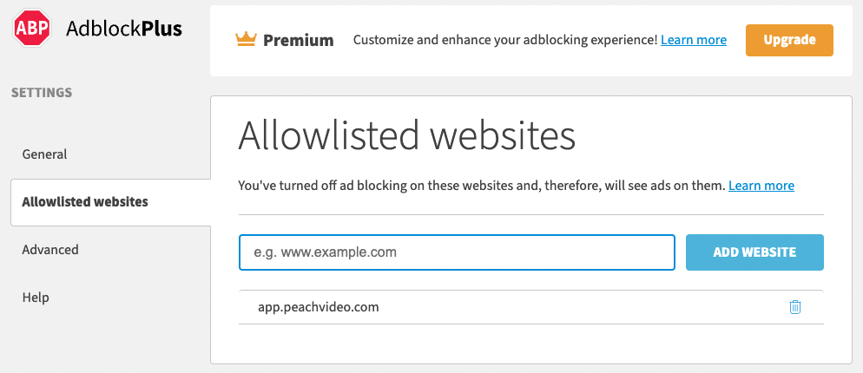Open the Help tab in sidebar
Viewport: 863px width, 373px height.
36,298
